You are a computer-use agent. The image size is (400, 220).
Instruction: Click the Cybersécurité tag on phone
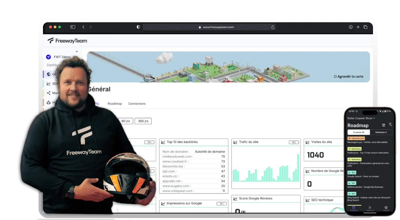point(356,138)
